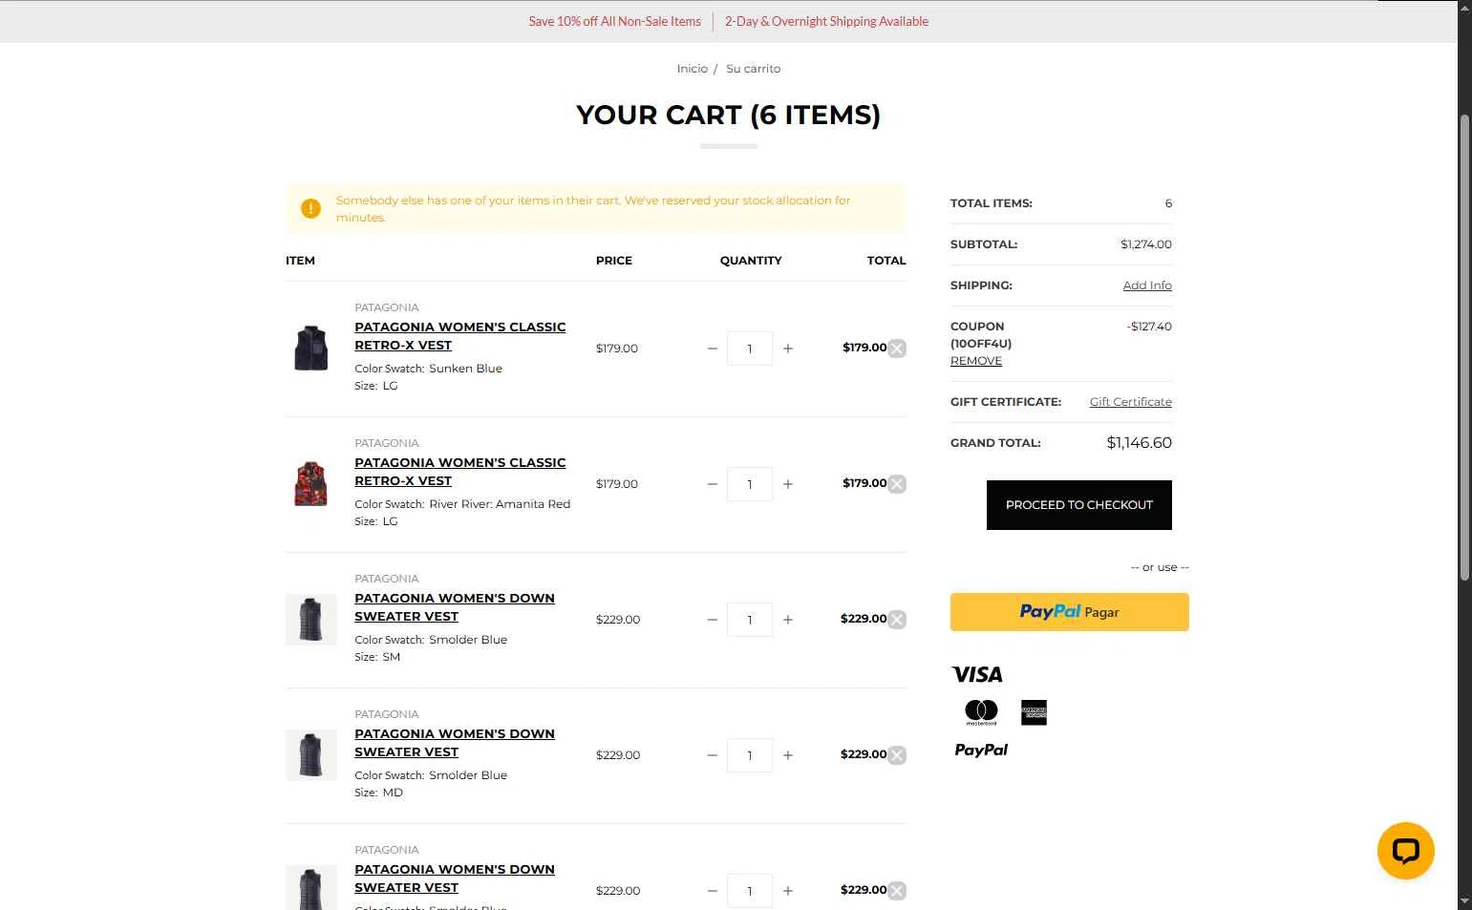The width and height of the screenshot is (1472, 910).
Task: Click the warning icon in stock notice
Action: 310,208
